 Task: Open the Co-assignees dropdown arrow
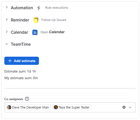pyautogui.click(x=130, y=107)
